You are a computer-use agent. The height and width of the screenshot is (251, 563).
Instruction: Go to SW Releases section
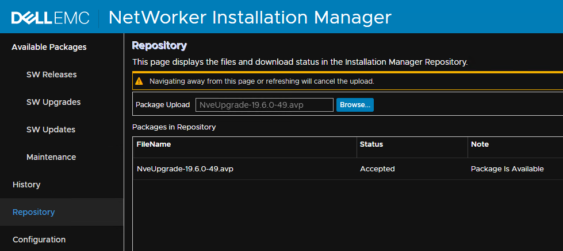(x=51, y=74)
